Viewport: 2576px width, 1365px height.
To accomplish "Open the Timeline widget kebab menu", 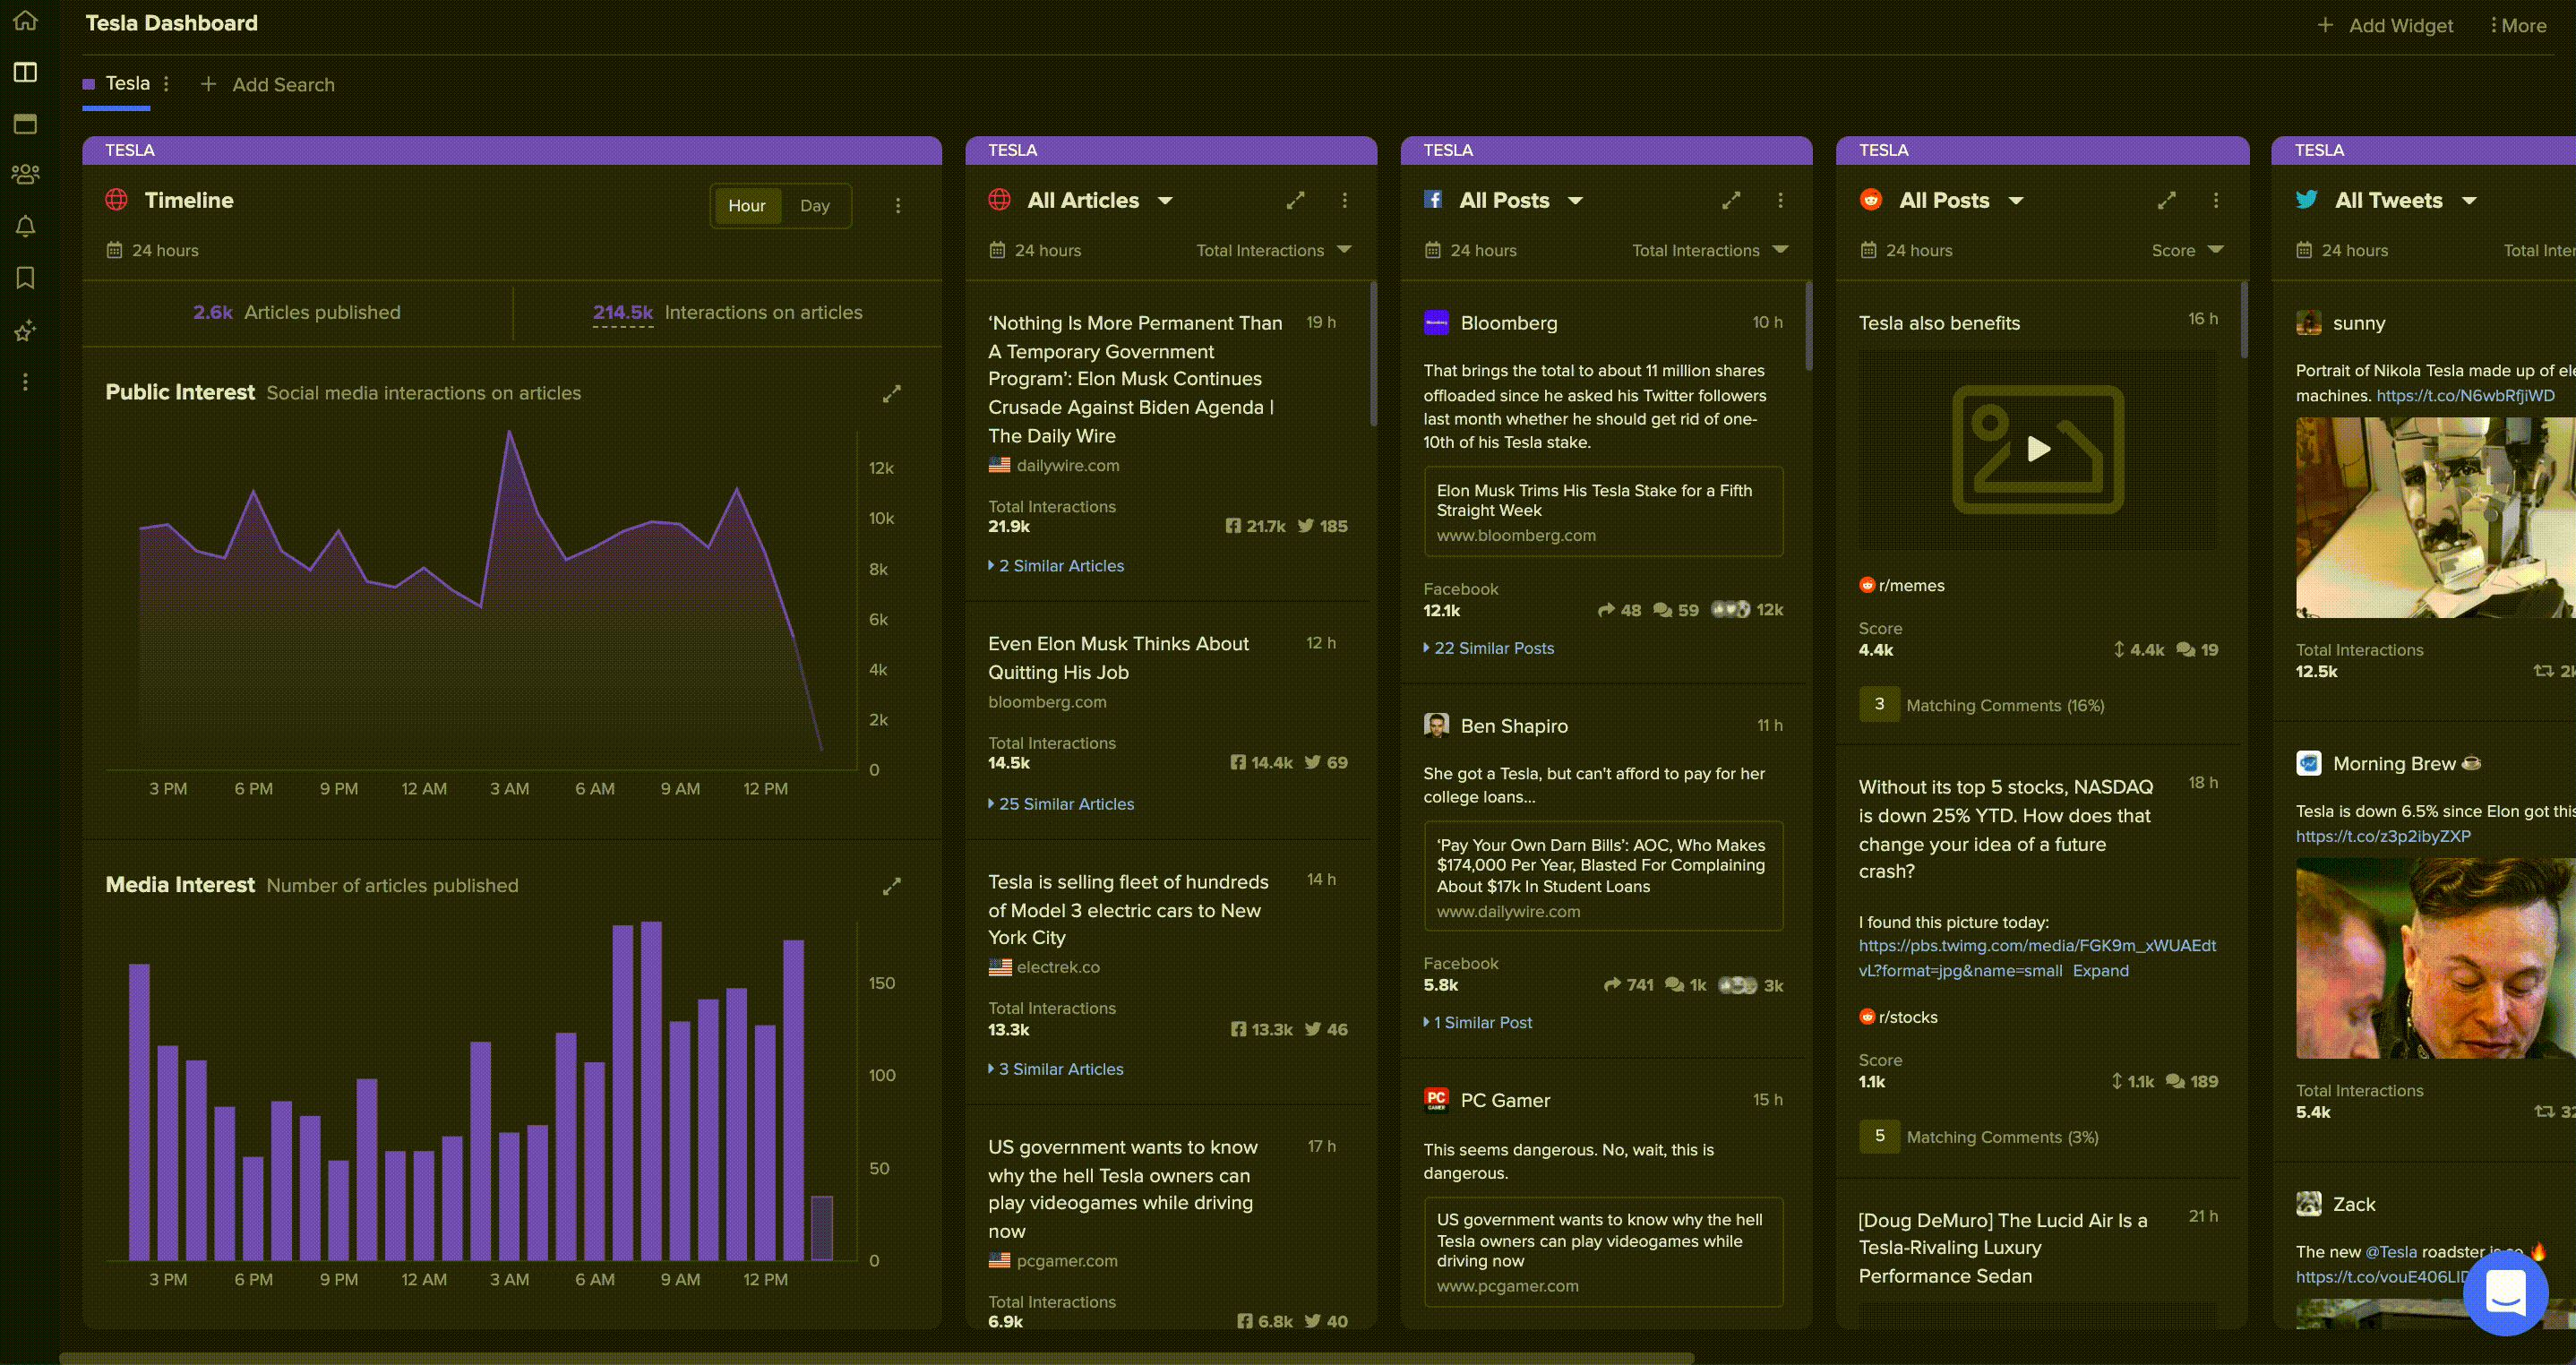I will 898,205.
